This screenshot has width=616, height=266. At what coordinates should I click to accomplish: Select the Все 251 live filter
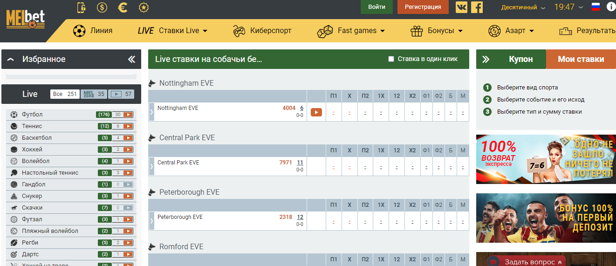click(65, 94)
